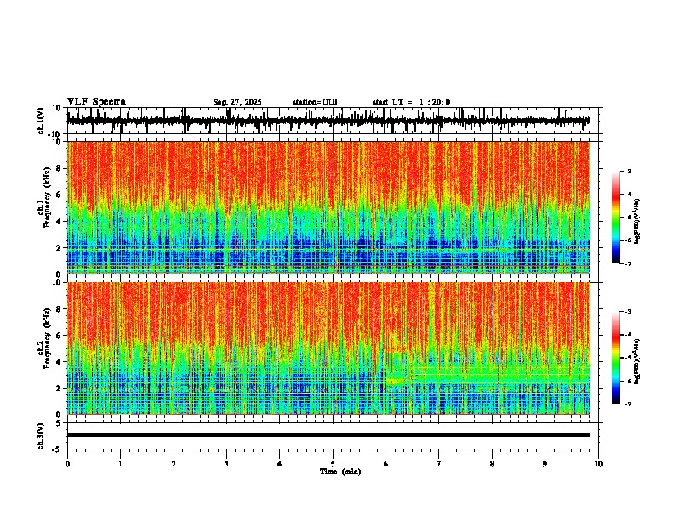
Task: Click time axis tick label "9"
Action: point(545,464)
